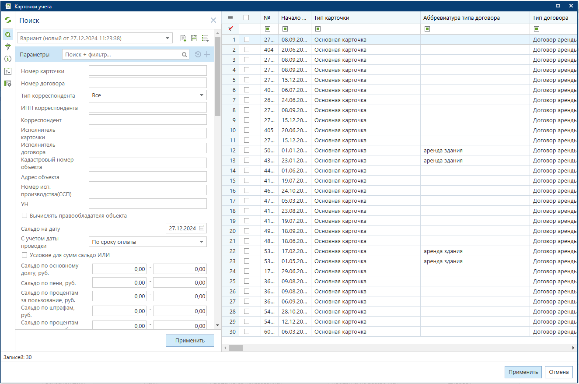Click the green refresh icon in the sidebar
The width and height of the screenshot is (579, 384).
[x=7, y=20]
